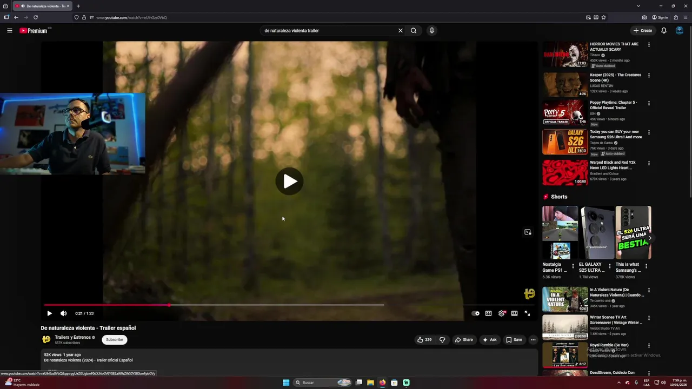Close the De naturaleza violenta tab
The image size is (692, 389).
[68, 6]
